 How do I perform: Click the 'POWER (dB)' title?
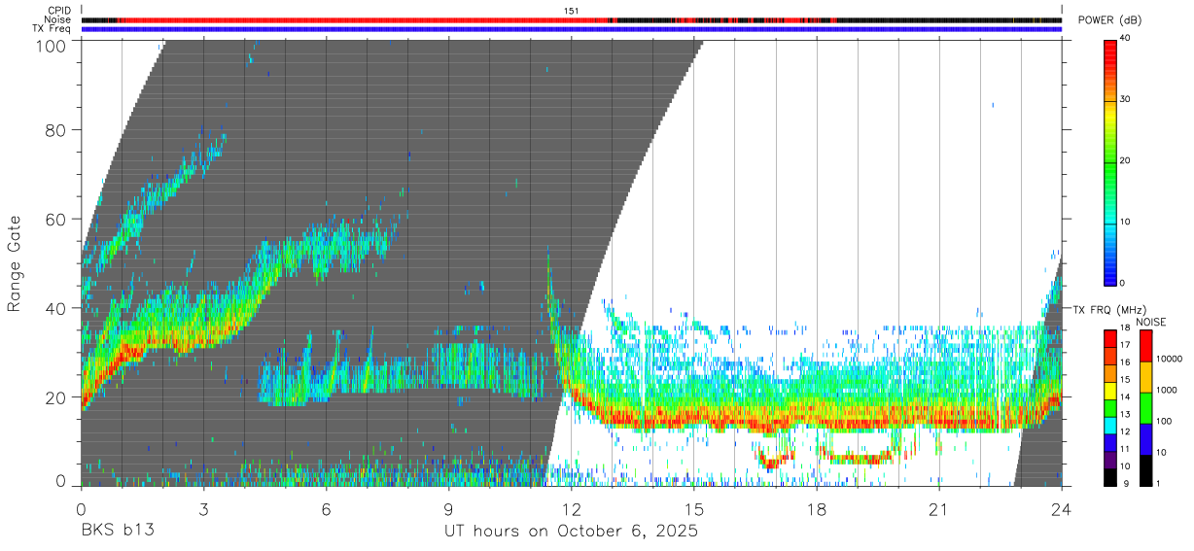[1108, 20]
